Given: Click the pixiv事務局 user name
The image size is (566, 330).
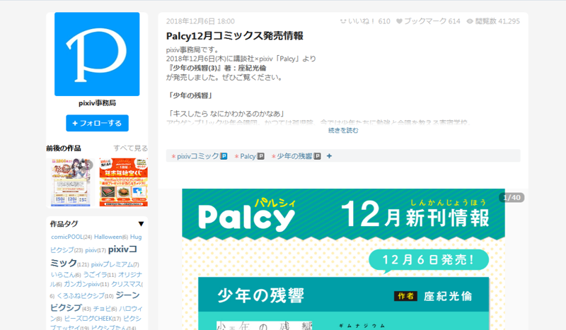Looking at the screenshot, I should click(97, 103).
